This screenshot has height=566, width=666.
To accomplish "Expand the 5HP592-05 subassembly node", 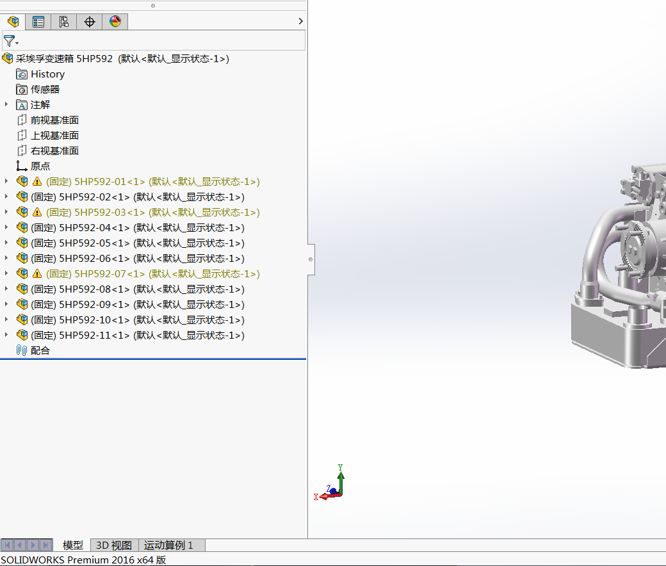I will (x=6, y=243).
